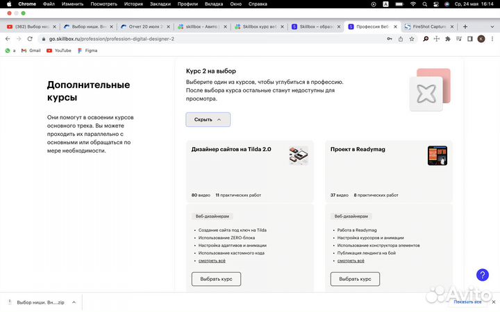Close the FireShot Capture tab
Screen dimensions: 500x312
452,27
